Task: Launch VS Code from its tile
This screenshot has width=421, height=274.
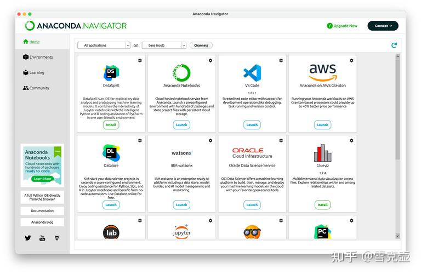Action: (x=252, y=125)
